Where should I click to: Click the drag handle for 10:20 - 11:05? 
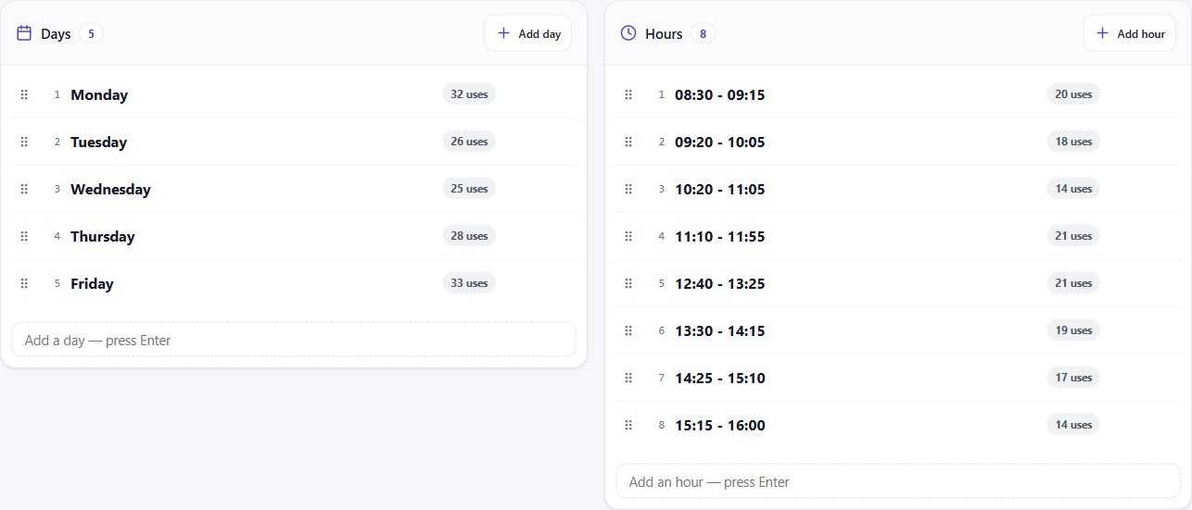pos(628,189)
